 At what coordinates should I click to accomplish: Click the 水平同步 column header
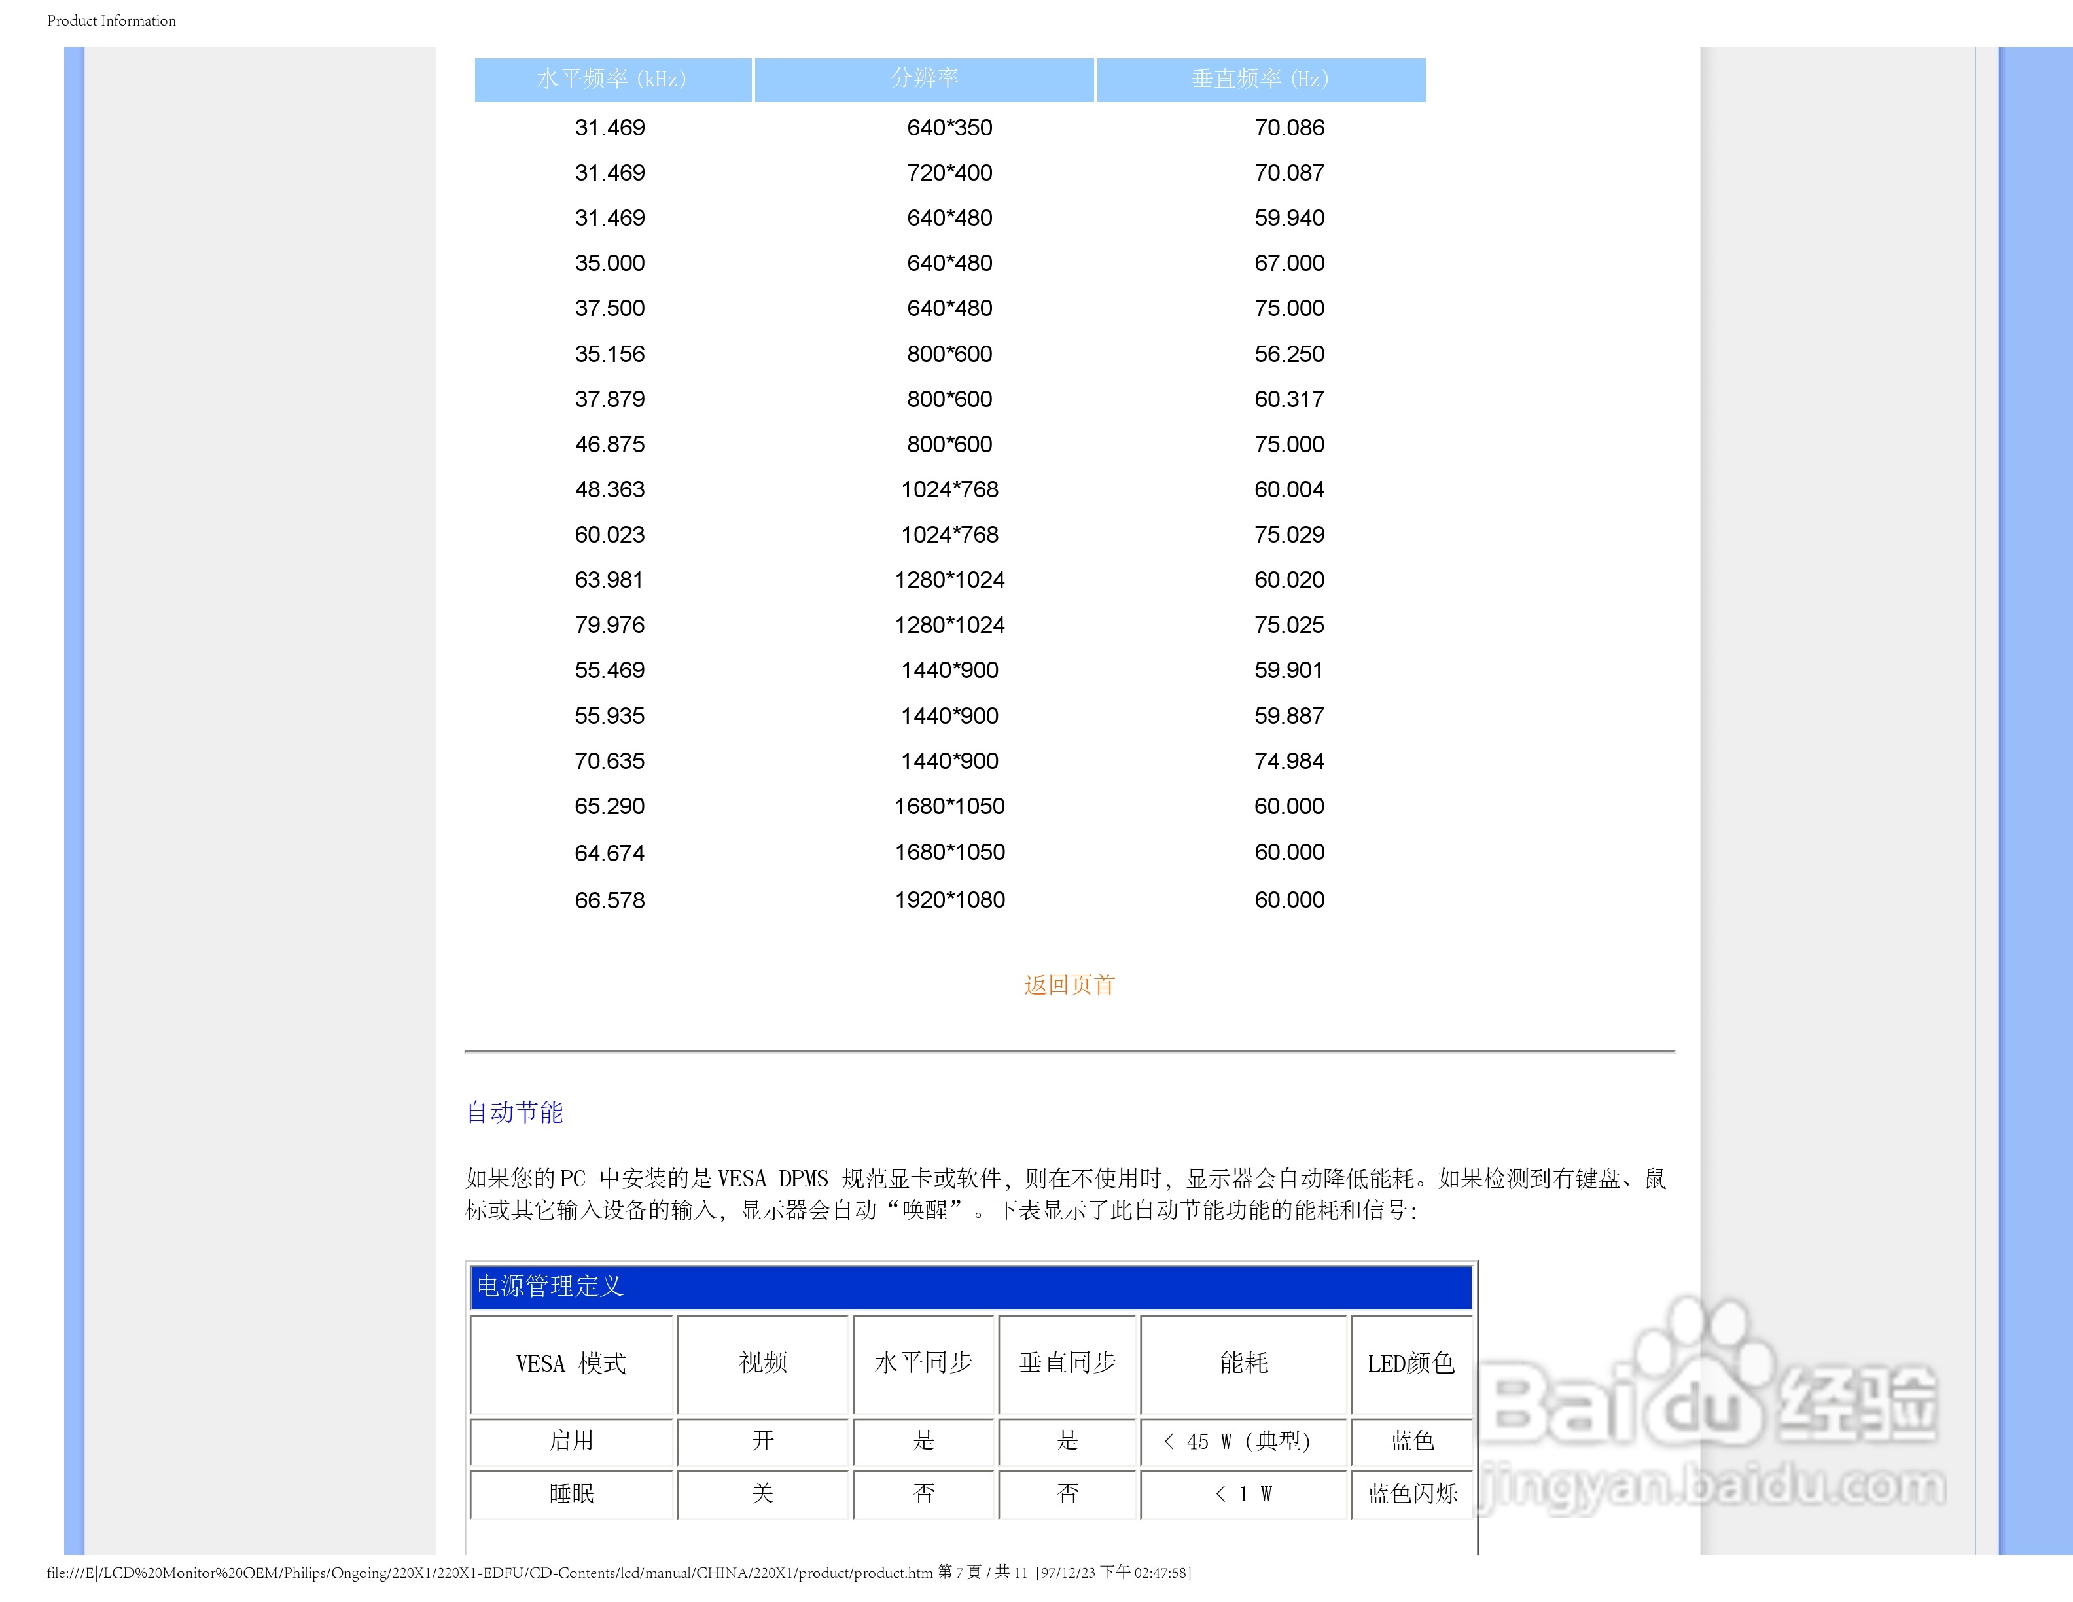[923, 1364]
